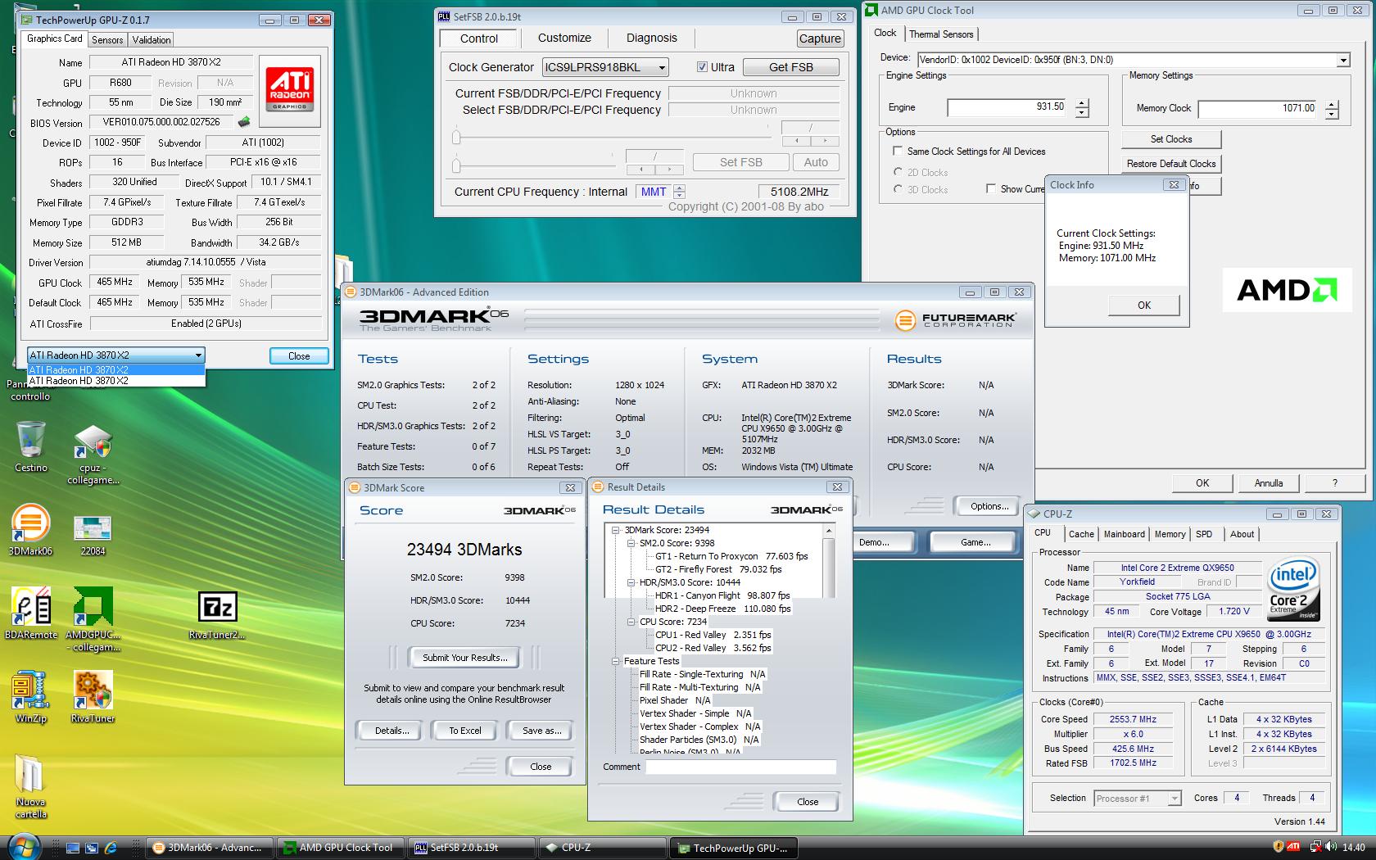The width and height of the screenshot is (1376, 860).
Task: Click the ATI tray icon
Action: coord(1294,848)
